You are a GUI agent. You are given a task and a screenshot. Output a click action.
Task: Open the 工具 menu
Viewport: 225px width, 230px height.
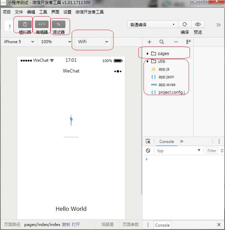43,12
